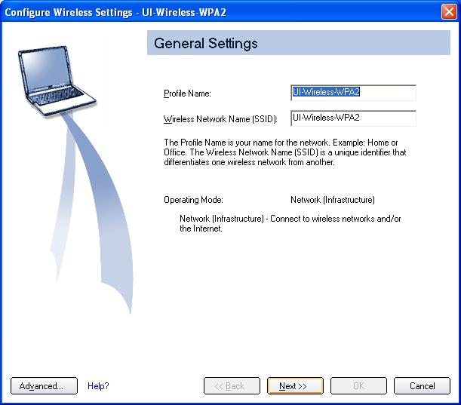
Task: Close the Configure Wireless Settings dialog
Action: [448, 12]
